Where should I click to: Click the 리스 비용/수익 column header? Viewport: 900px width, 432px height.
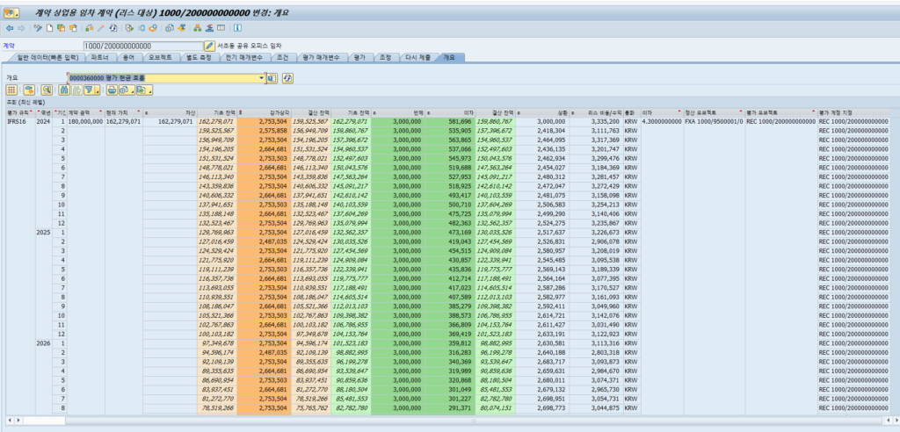pyautogui.click(x=596, y=112)
